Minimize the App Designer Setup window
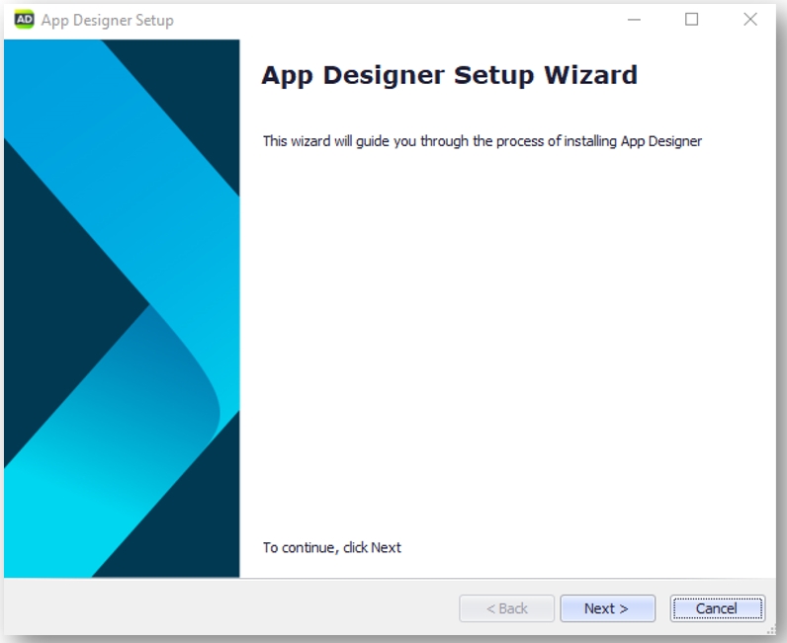Viewport: 787px width, 643px height. [x=634, y=20]
